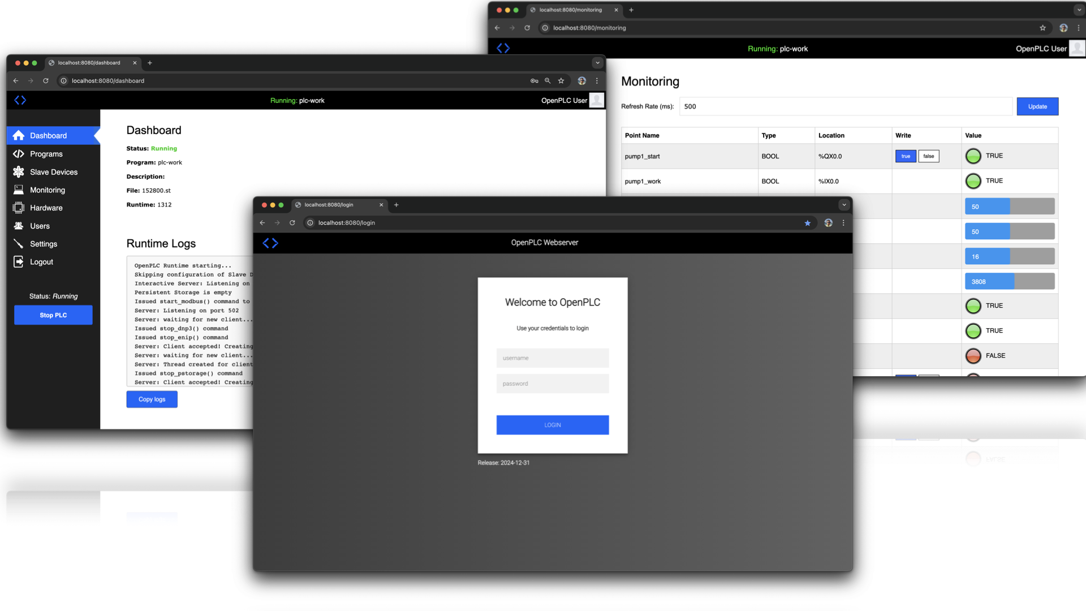Open browser profile icon in dashboard window
1086x611 pixels.
(x=582, y=81)
